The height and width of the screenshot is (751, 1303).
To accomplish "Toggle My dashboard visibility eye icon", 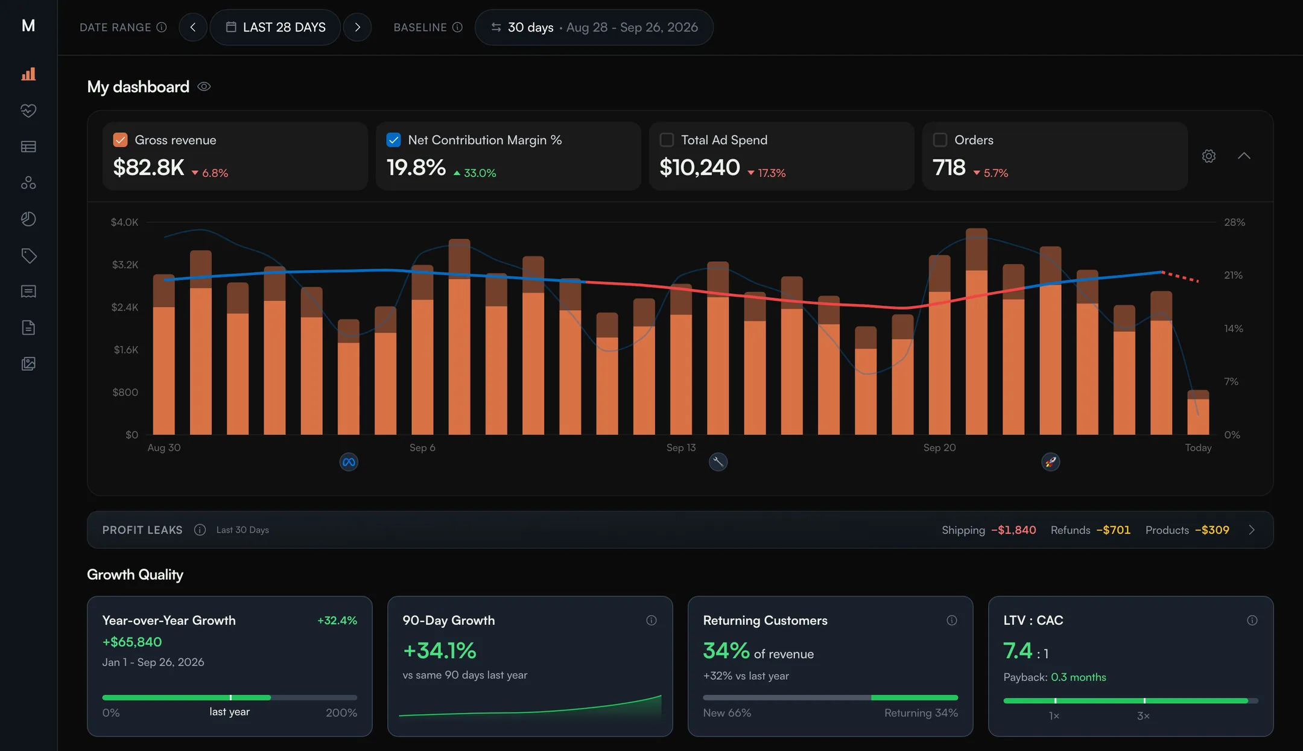I will 204,87.
